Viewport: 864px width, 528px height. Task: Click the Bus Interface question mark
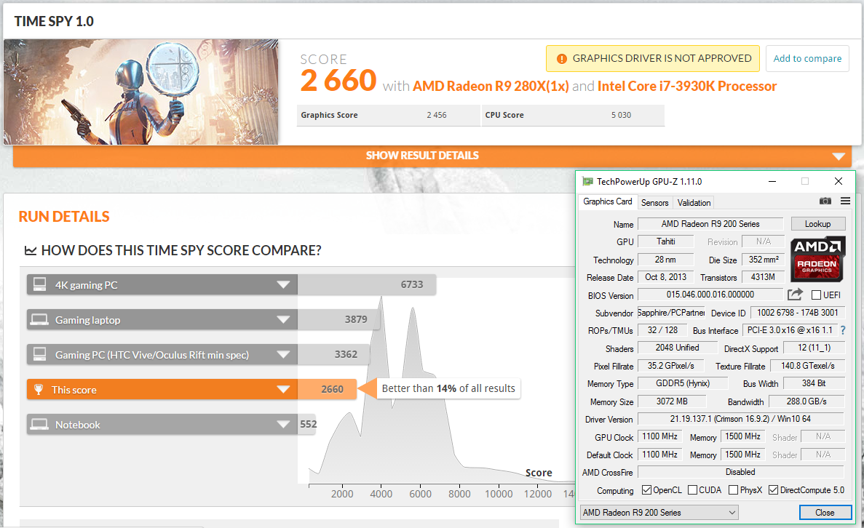click(x=843, y=330)
